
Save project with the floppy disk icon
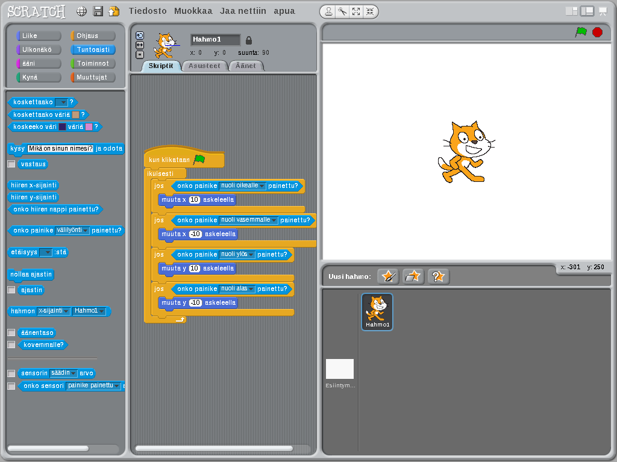(x=98, y=11)
